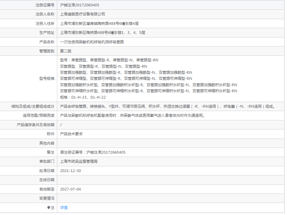The height and width of the screenshot is (215, 287).
Task: Click the bullet icon beside 注
Action: click(49, 208)
